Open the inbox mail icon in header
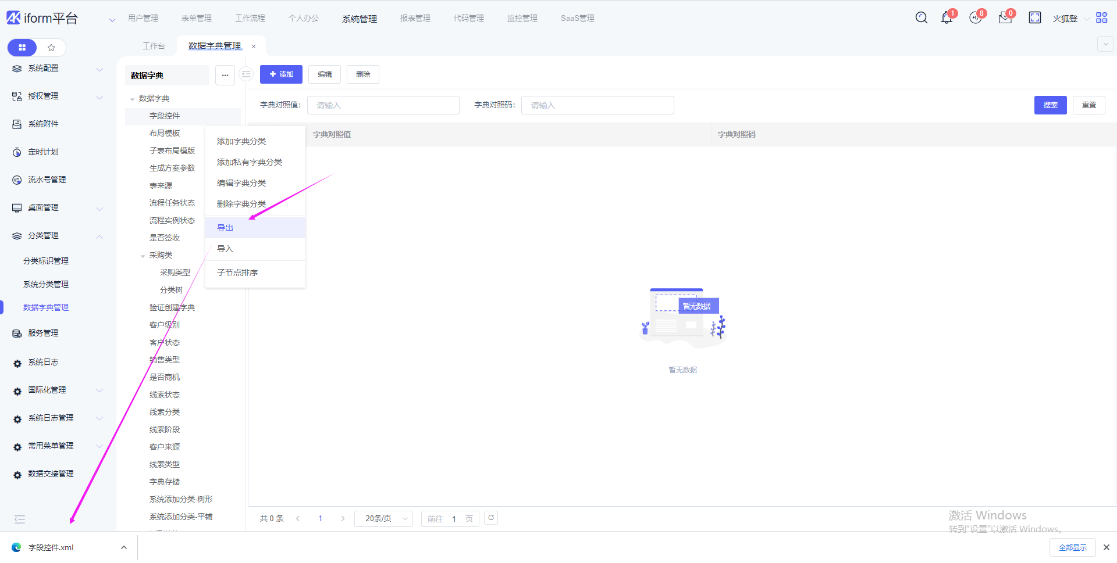This screenshot has height=563, width=1117. pyautogui.click(x=1005, y=18)
